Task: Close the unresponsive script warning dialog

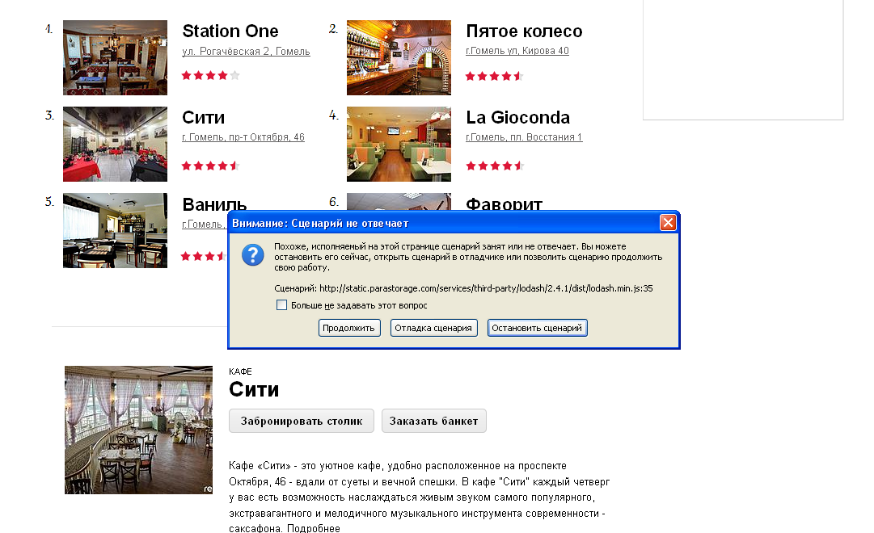Action: coord(668,223)
